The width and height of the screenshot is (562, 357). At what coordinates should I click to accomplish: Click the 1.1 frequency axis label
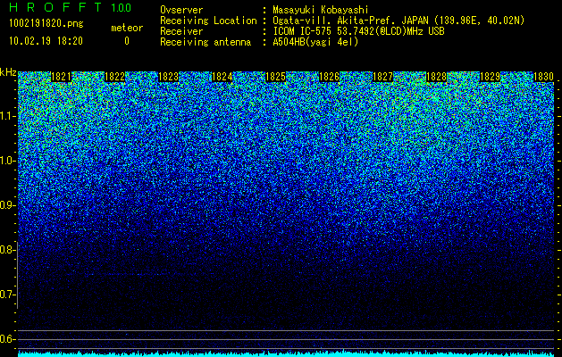point(7,116)
